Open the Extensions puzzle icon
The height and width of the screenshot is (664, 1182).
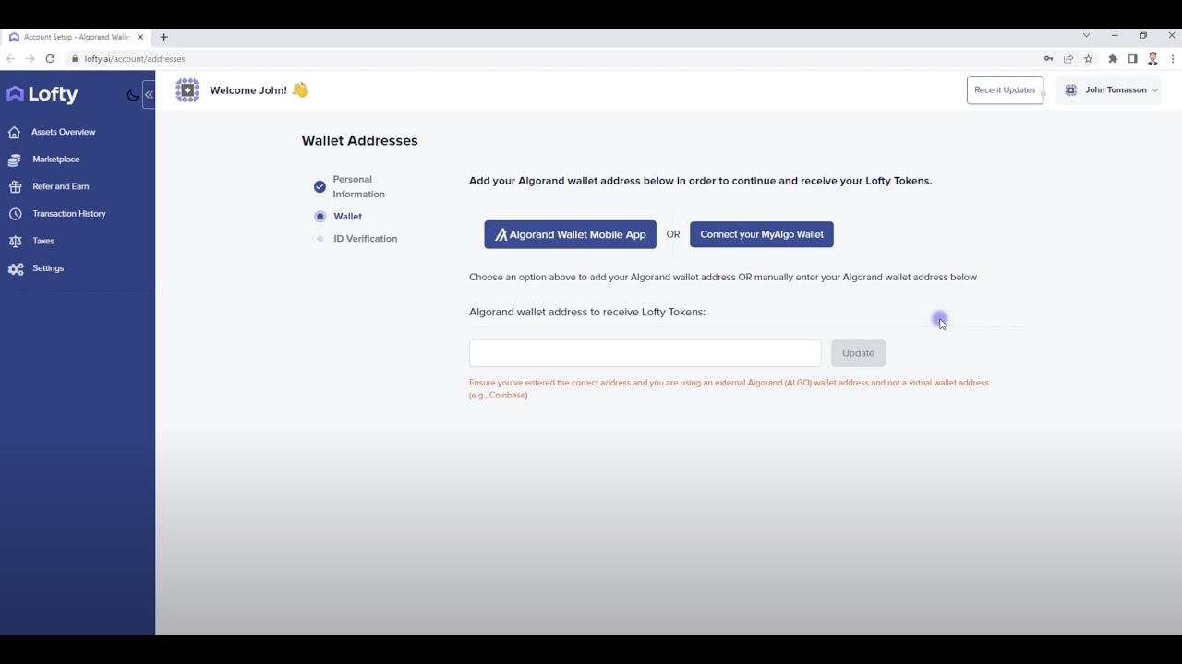tap(1113, 59)
